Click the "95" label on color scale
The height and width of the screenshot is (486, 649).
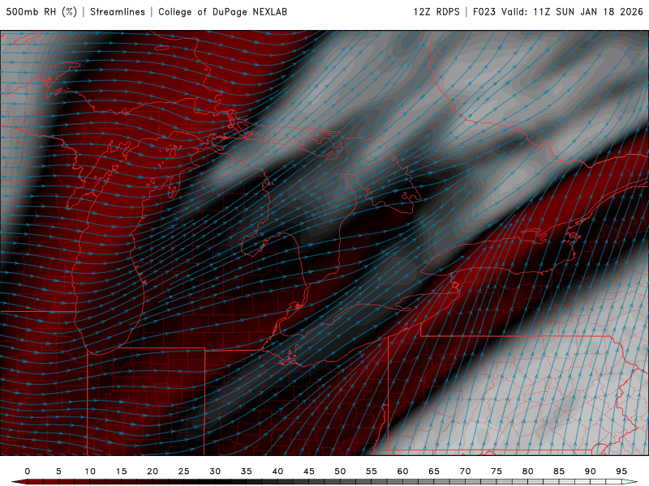pyautogui.click(x=621, y=471)
